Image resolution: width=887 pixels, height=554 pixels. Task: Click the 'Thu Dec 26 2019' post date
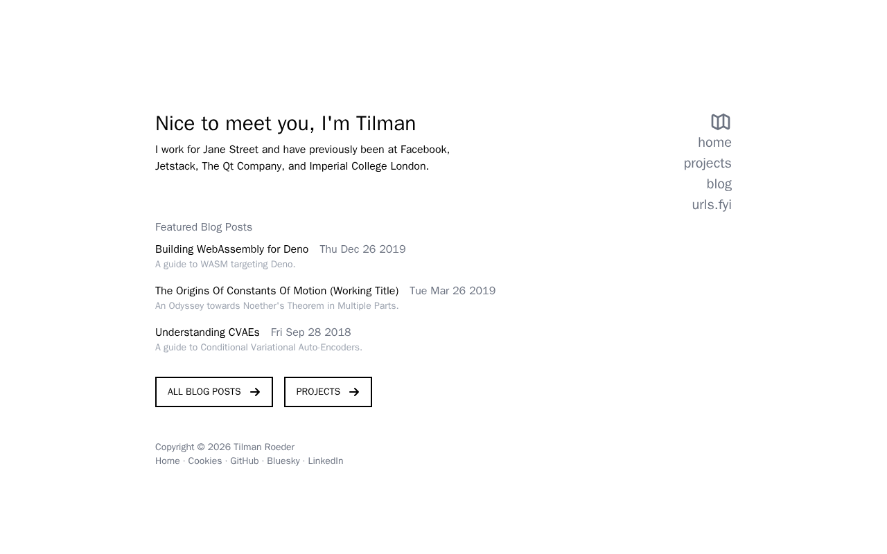point(362,249)
